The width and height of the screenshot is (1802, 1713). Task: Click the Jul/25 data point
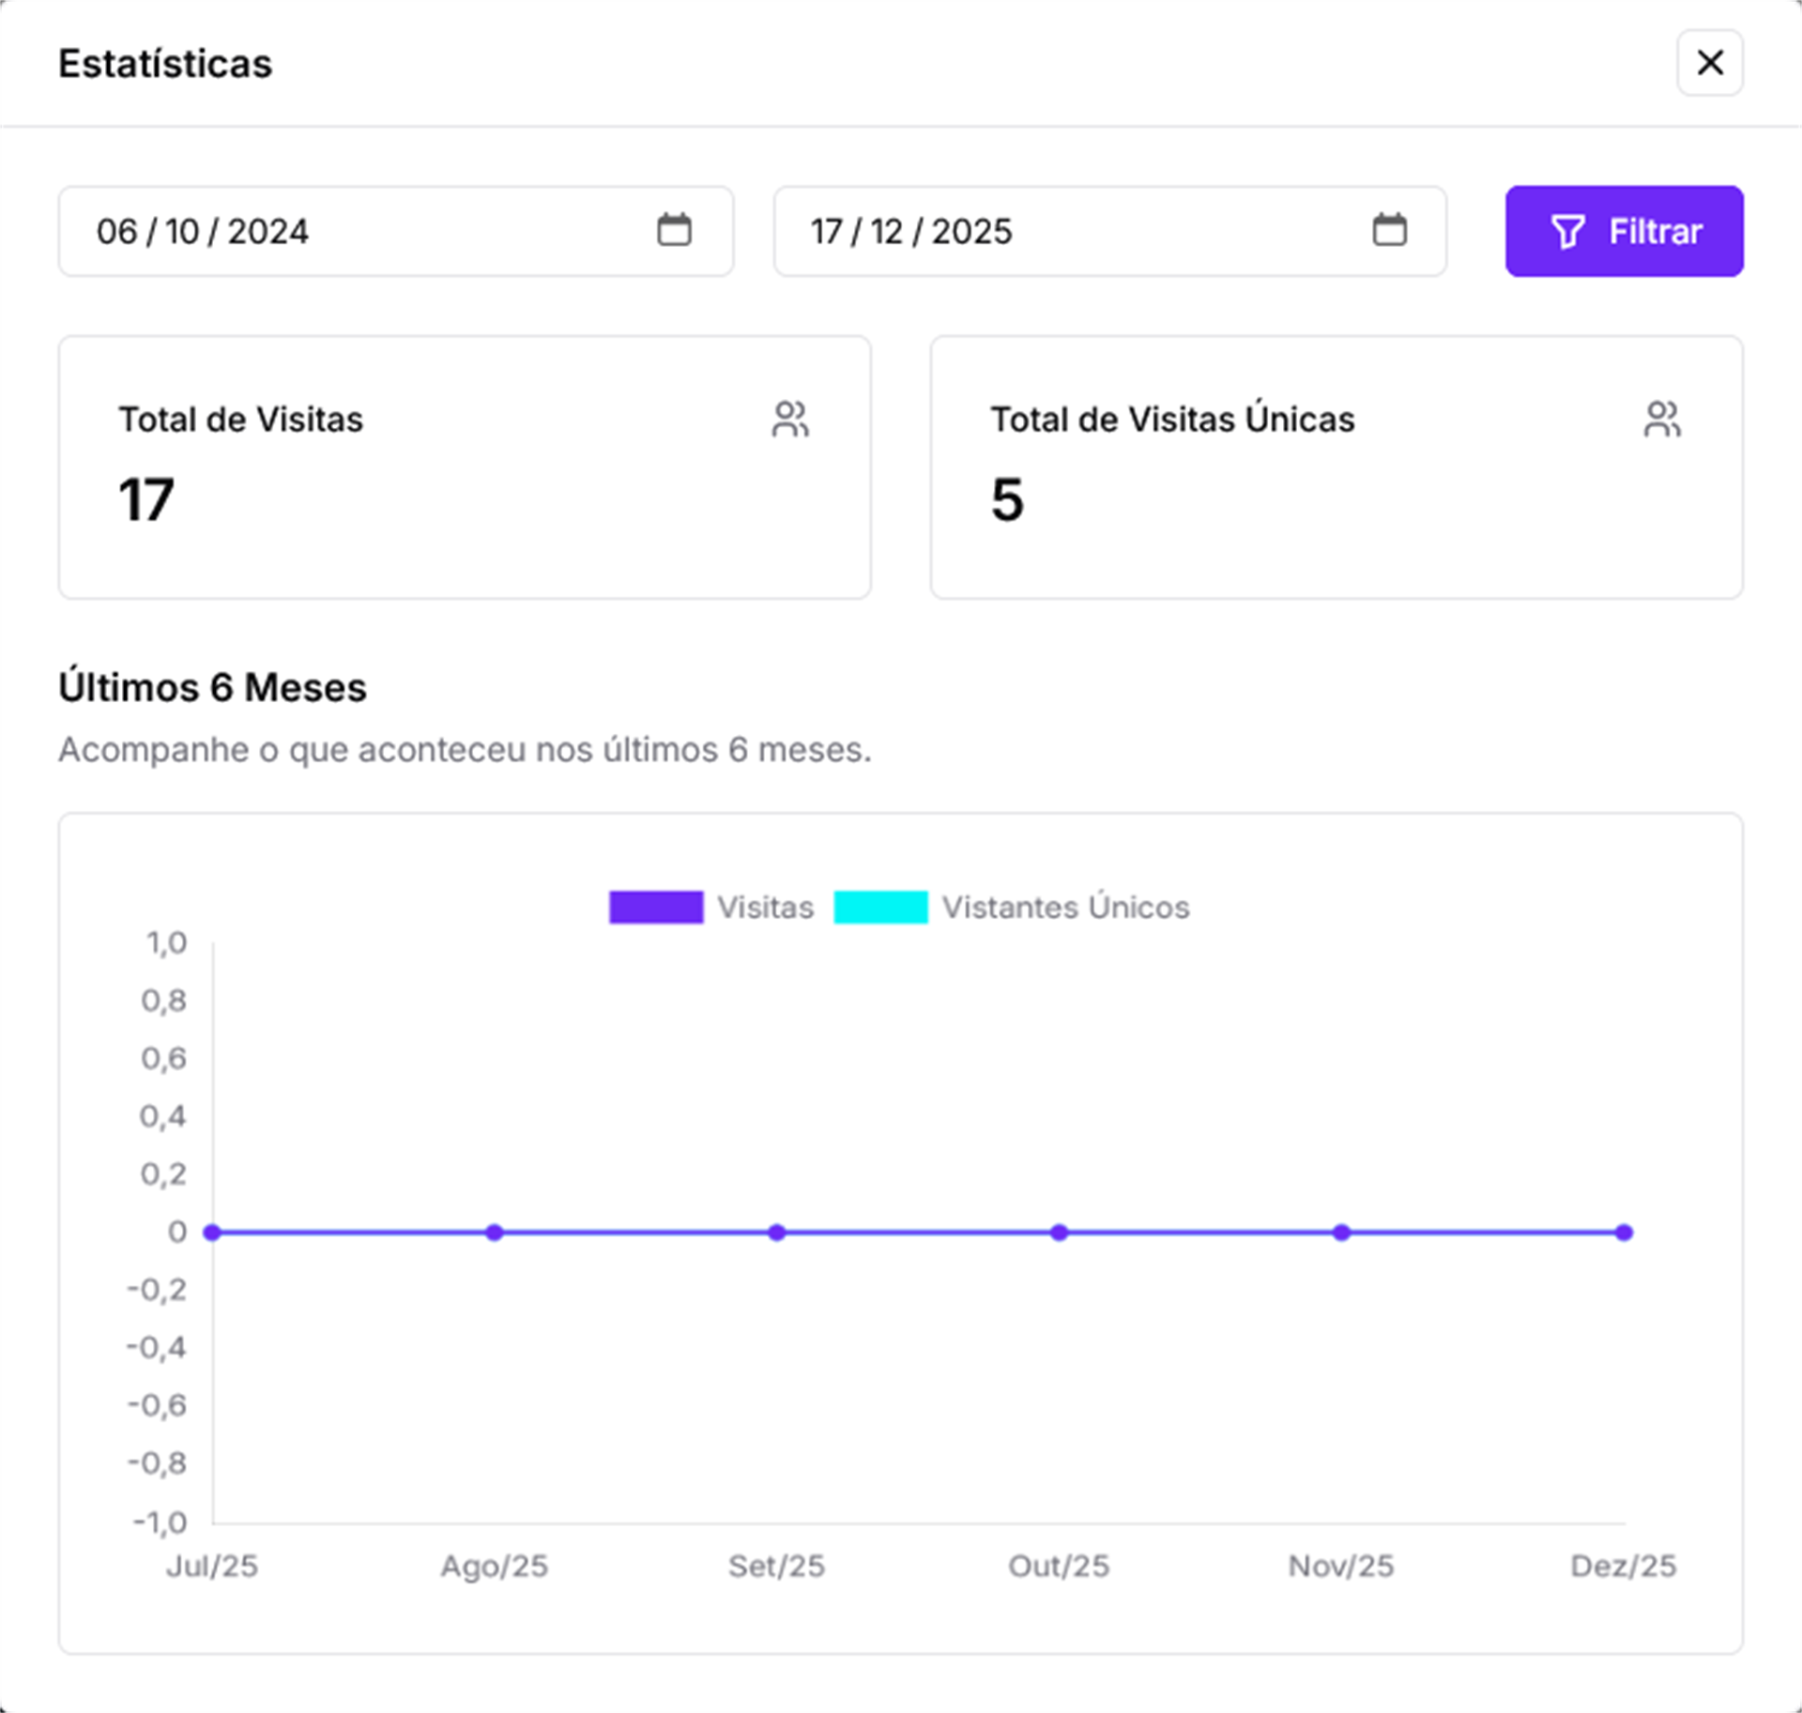tap(212, 1232)
